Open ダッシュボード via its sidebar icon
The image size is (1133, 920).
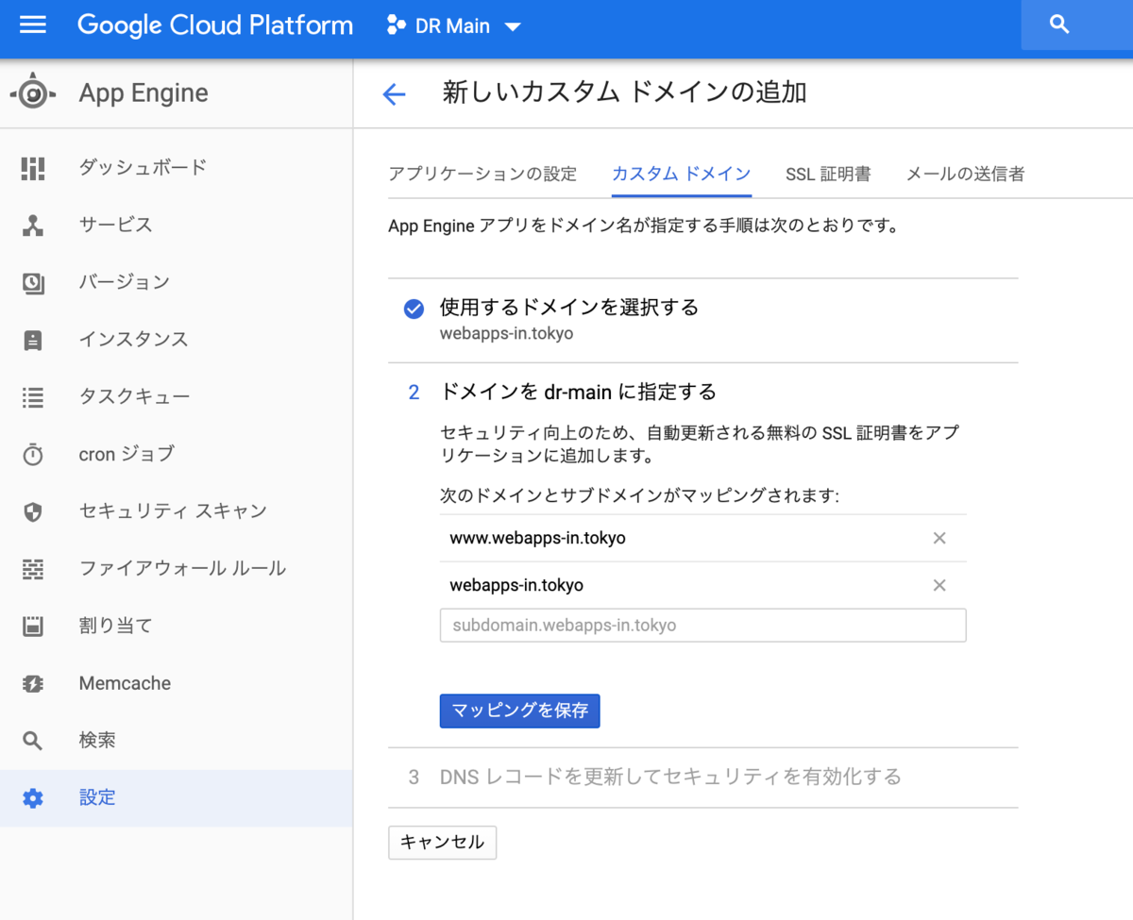pyautogui.click(x=33, y=168)
